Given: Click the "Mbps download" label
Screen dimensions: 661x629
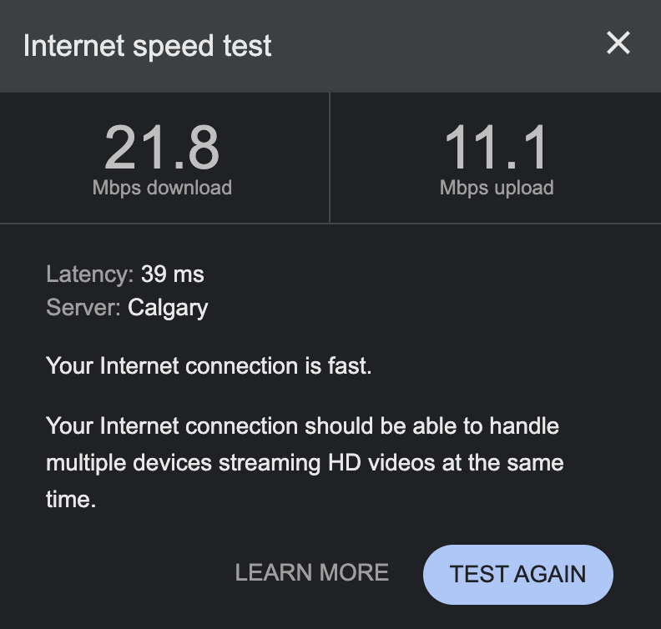Looking at the screenshot, I should [x=162, y=188].
